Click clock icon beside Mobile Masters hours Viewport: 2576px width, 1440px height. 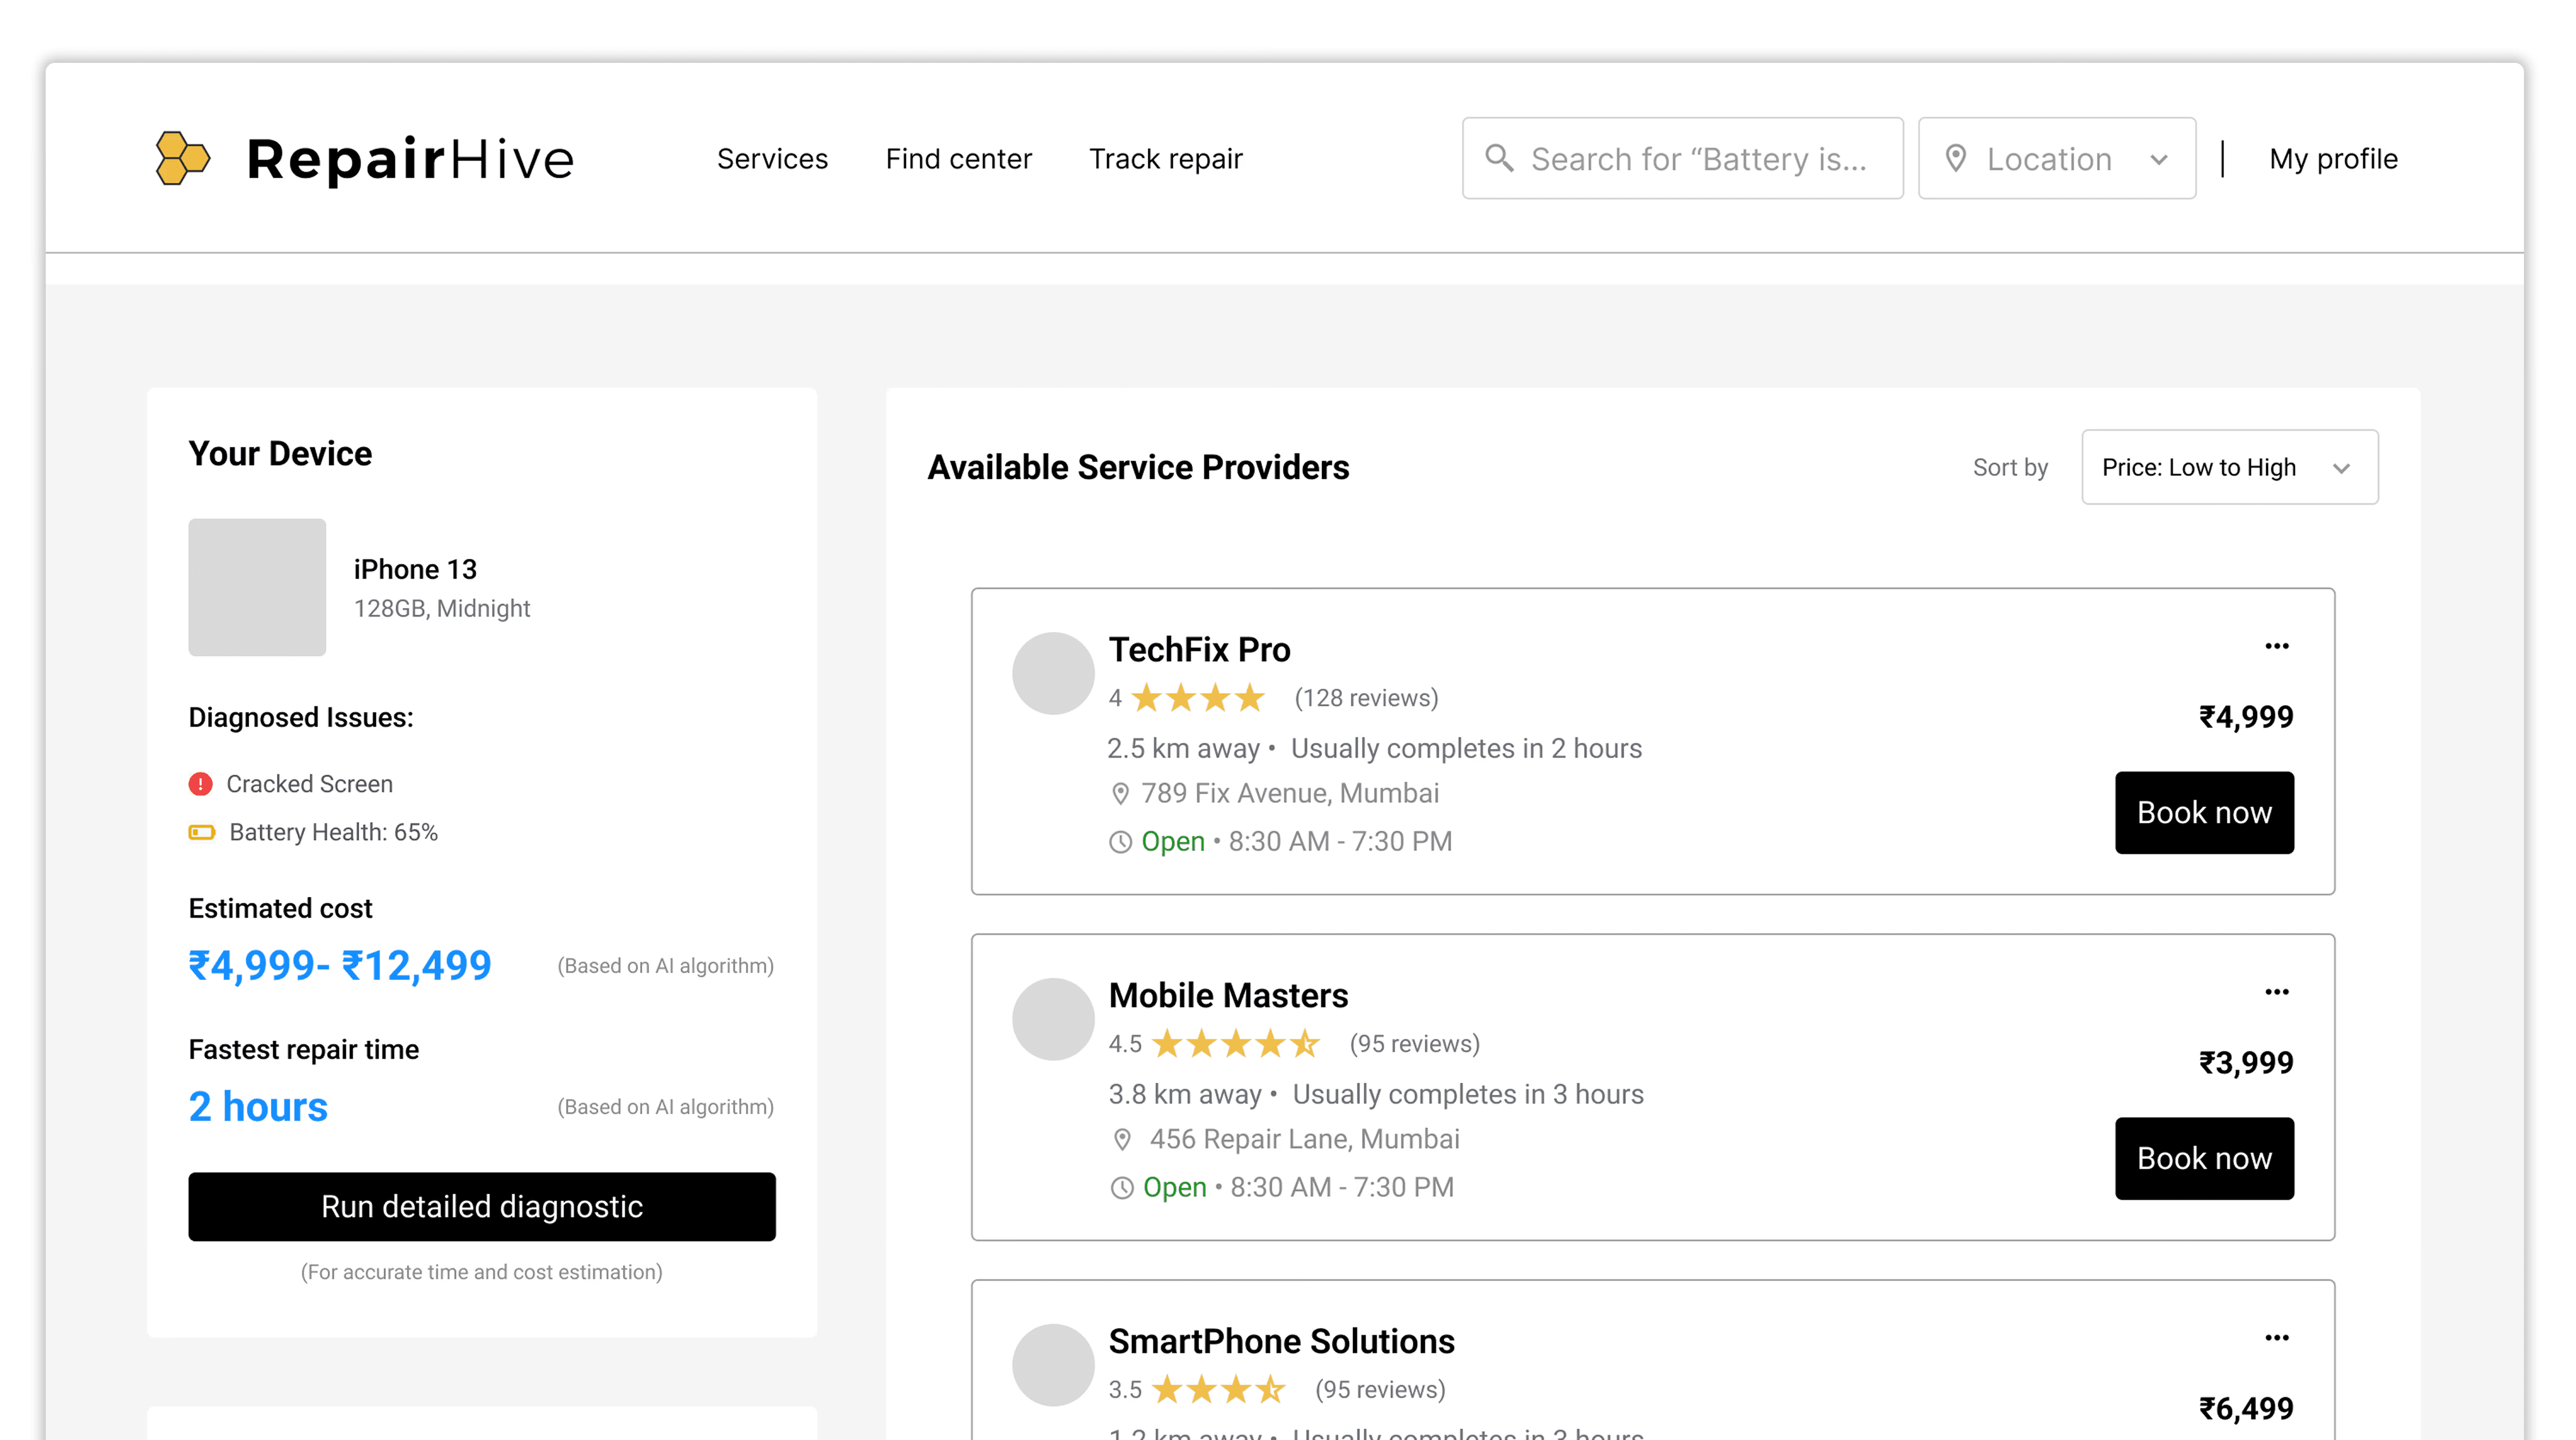pyautogui.click(x=1122, y=1188)
